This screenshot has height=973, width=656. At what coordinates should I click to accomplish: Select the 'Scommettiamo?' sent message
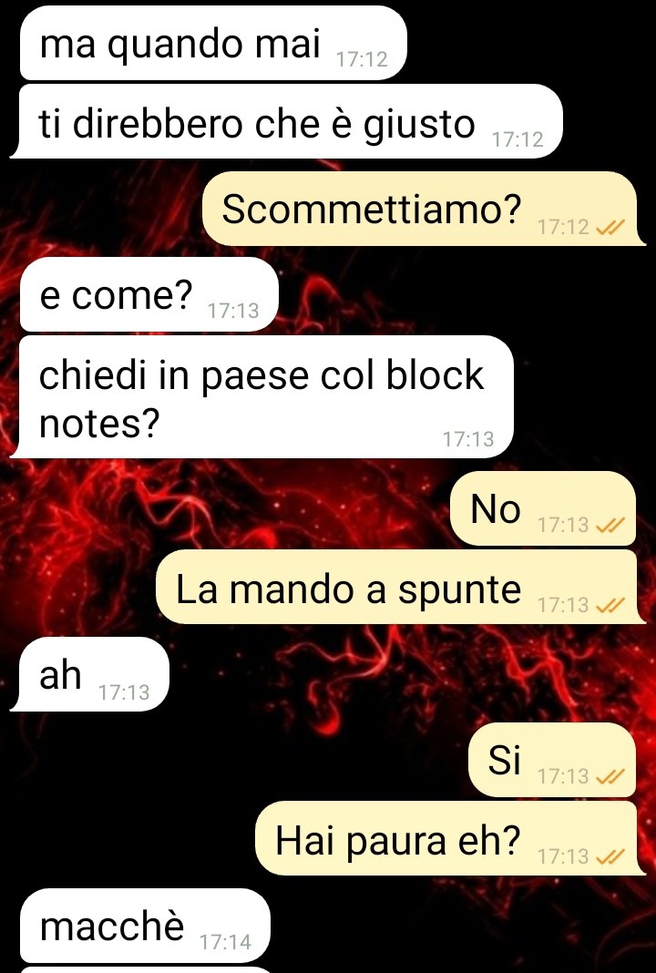click(x=424, y=209)
